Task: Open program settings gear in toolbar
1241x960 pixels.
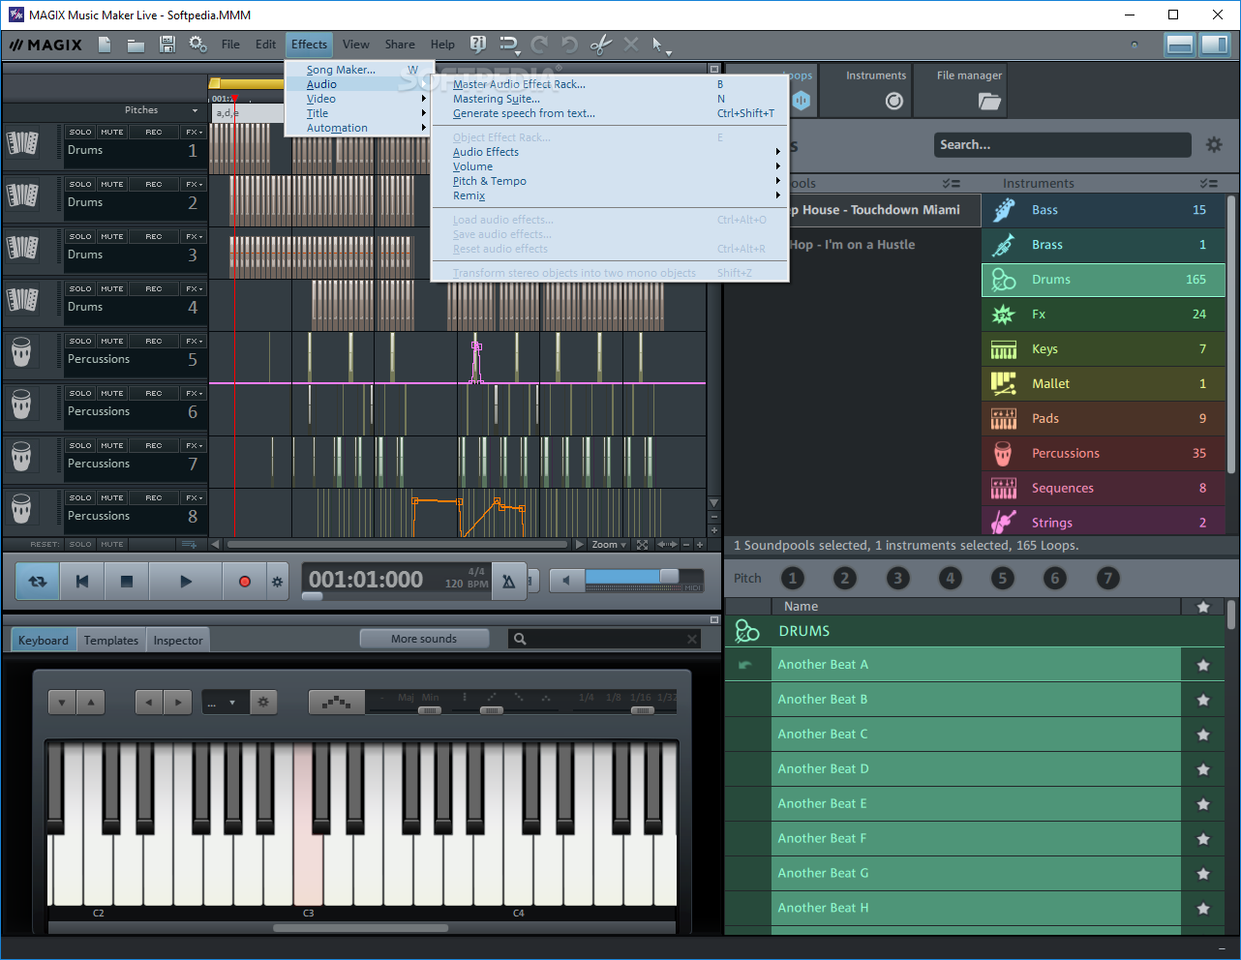Action: (198, 45)
